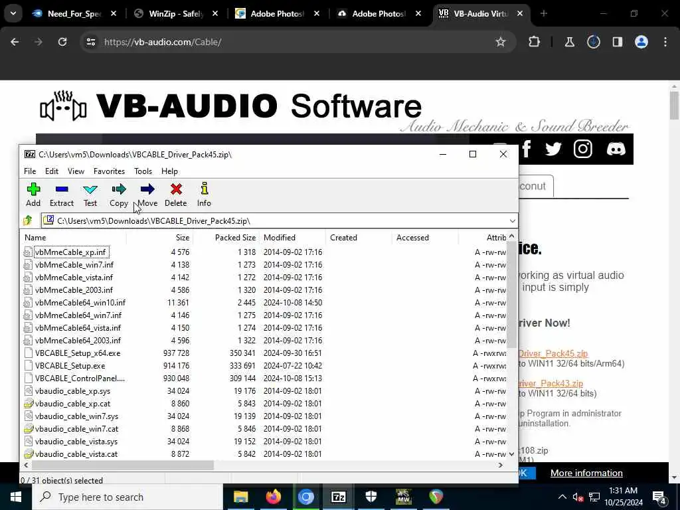Open Windows Security shield in taskbar
The width and height of the screenshot is (680, 510).
point(371,497)
